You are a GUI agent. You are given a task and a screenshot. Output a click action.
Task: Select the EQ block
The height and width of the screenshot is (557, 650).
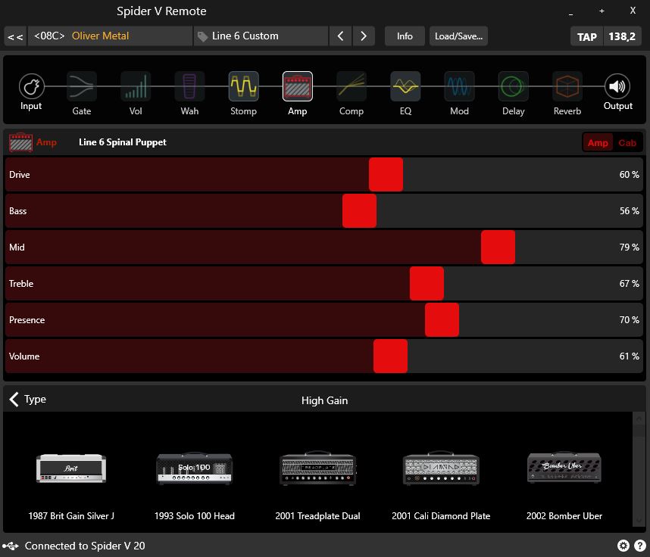click(x=405, y=86)
